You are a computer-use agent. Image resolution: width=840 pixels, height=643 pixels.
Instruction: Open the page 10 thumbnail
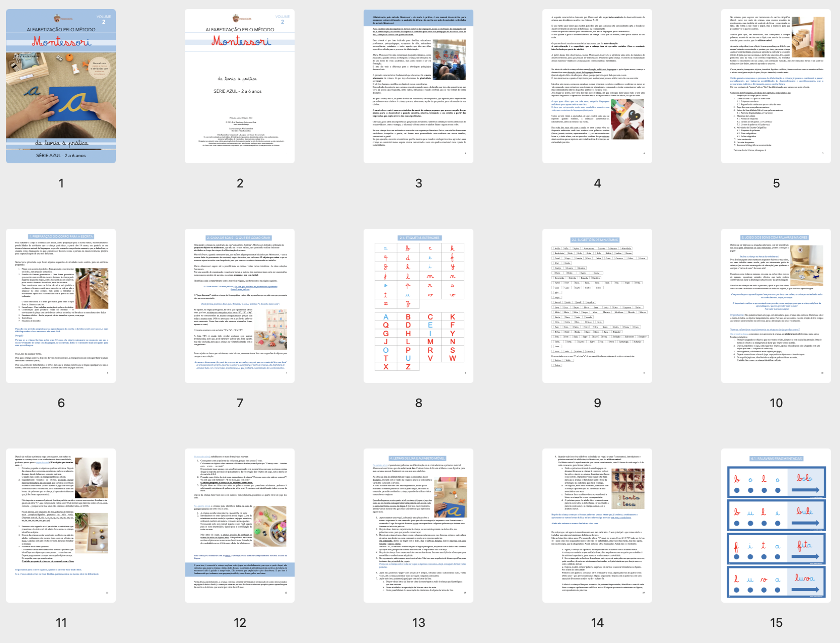point(776,306)
